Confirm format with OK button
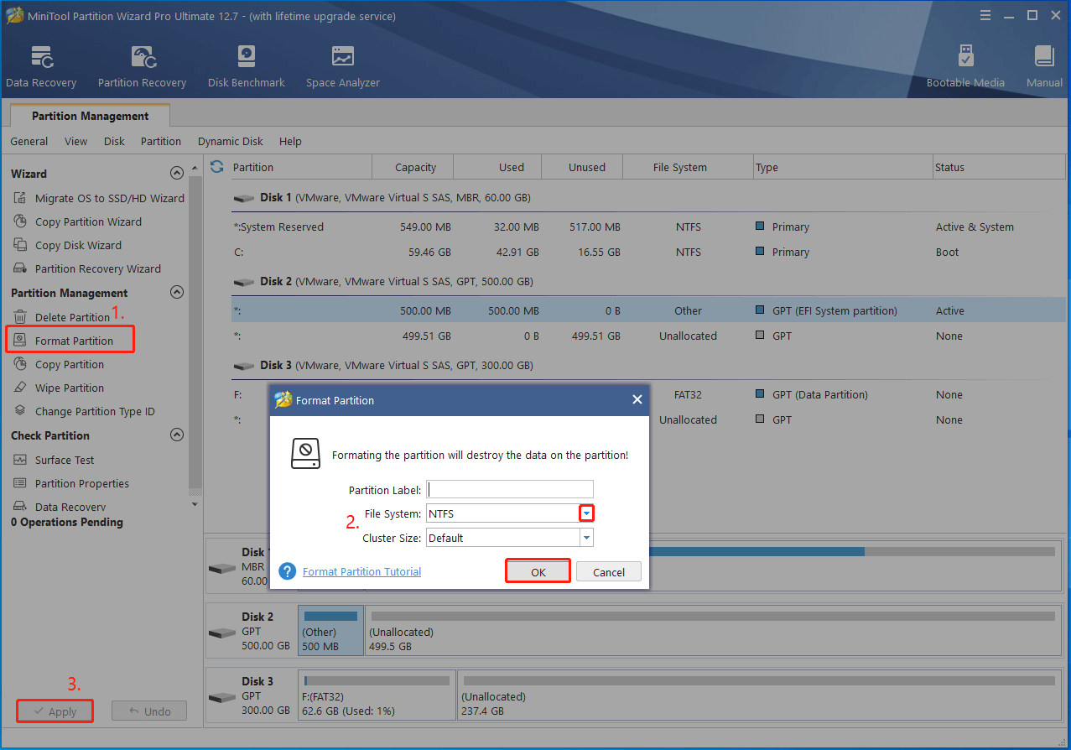This screenshot has height=750, width=1071. (538, 571)
